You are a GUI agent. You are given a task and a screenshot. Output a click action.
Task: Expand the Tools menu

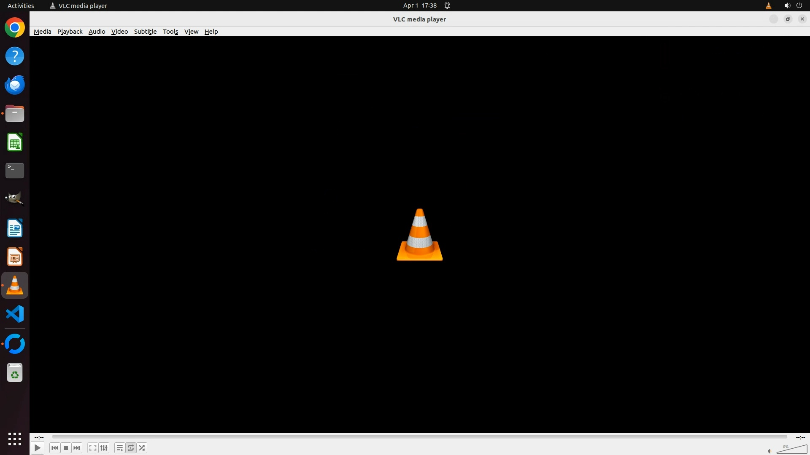pyautogui.click(x=170, y=32)
